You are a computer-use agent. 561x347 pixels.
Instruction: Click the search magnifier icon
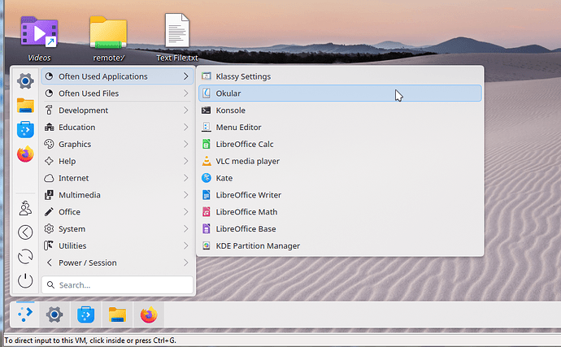click(x=50, y=284)
